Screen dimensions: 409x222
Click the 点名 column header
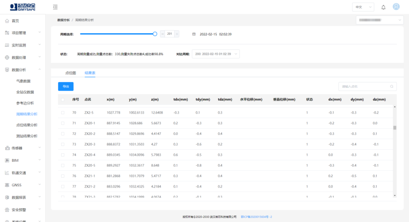(88, 99)
